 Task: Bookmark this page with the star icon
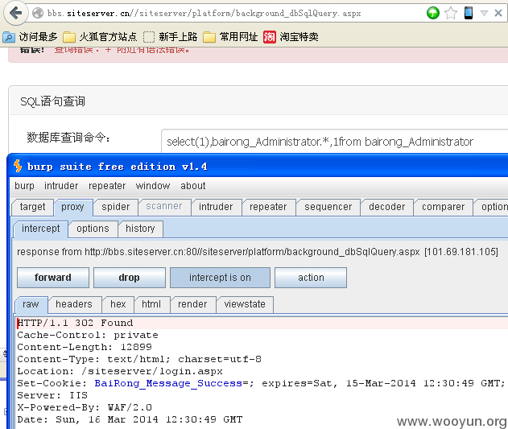click(451, 14)
